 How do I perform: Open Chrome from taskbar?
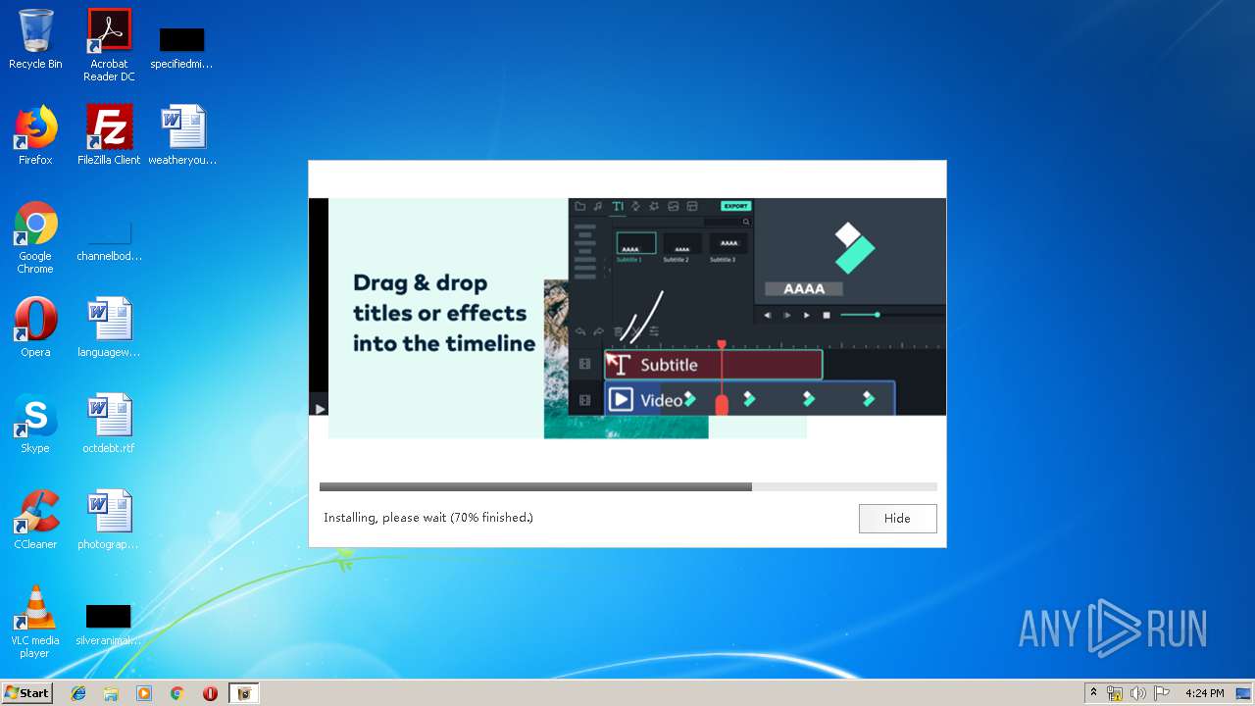click(177, 693)
